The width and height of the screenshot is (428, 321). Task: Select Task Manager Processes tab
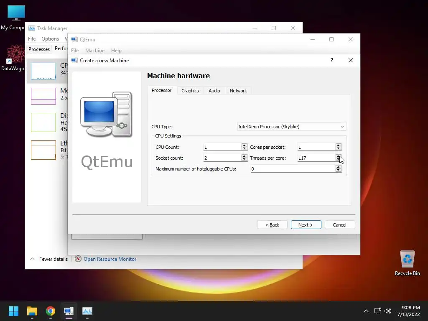pyautogui.click(x=39, y=49)
